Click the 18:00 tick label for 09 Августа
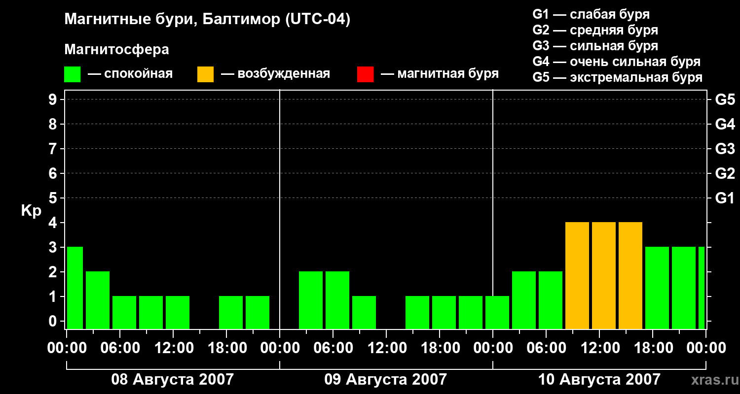This screenshot has width=740, height=394. [440, 348]
